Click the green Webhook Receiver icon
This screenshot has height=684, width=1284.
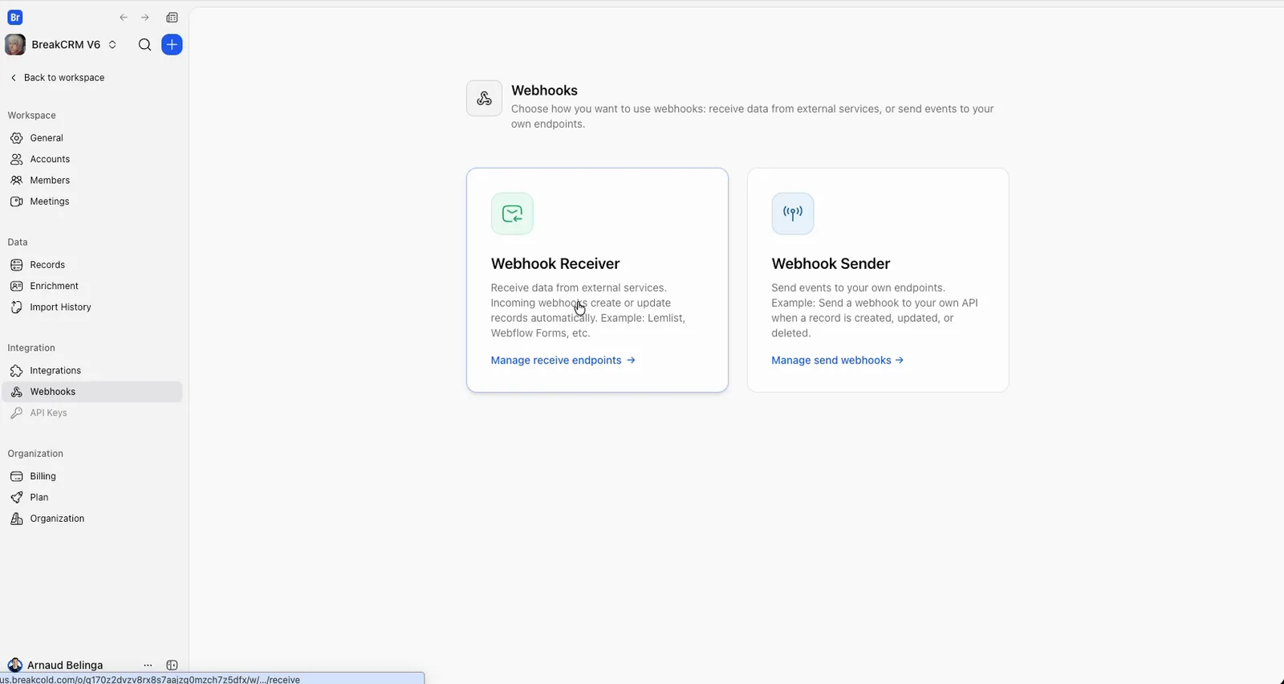512,214
